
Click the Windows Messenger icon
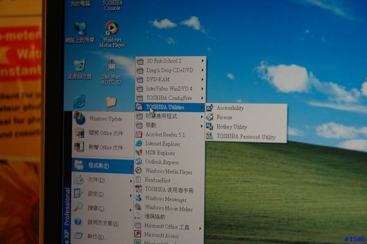pyautogui.click(x=138, y=198)
